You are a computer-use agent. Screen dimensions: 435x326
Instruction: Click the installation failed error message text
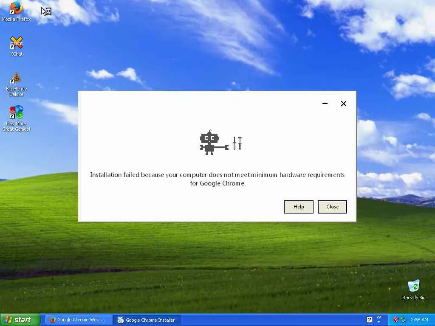pyautogui.click(x=217, y=179)
